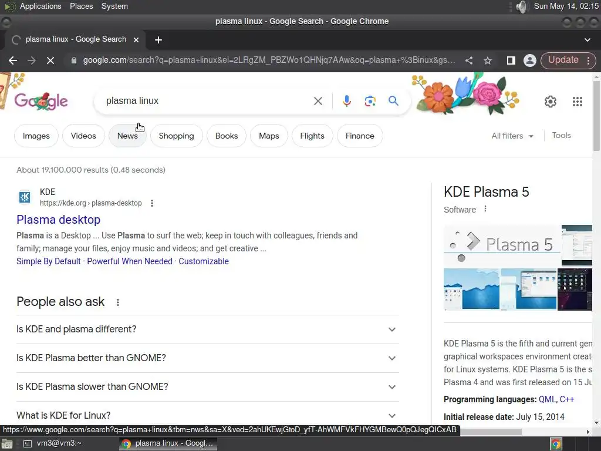The image size is (601, 451).
Task: Open the Customizable sitelink
Action: point(204,261)
